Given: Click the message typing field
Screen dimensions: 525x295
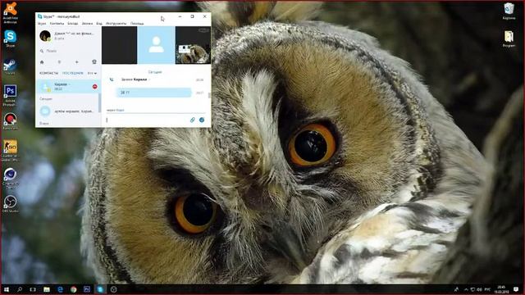Looking at the screenshot, I should click(148, 120).
